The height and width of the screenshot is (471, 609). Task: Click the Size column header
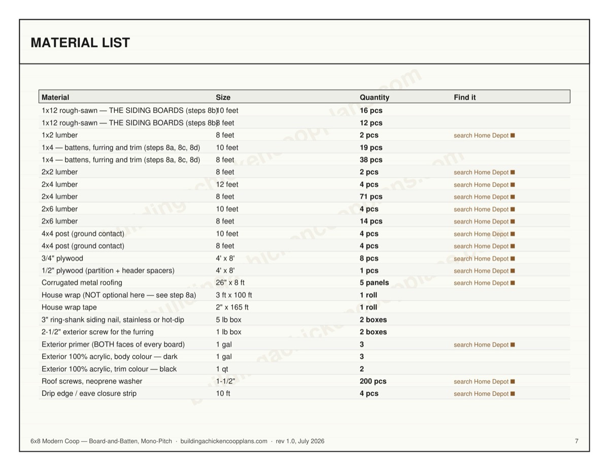tap(223, 97)
